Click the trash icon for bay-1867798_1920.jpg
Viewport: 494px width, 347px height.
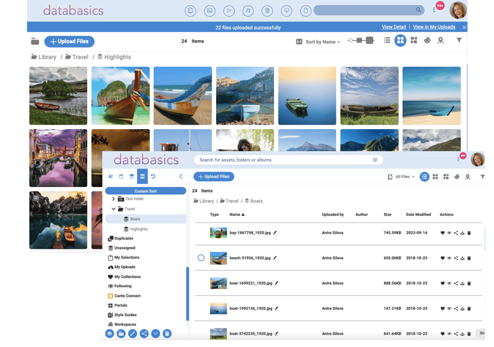pyautogui.click(x=469, y=233)
